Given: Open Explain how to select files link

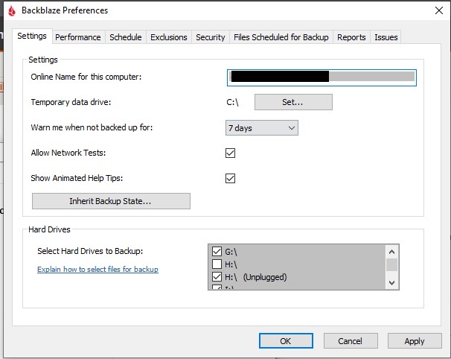Looking at the screenshot, I should (97, 269).
